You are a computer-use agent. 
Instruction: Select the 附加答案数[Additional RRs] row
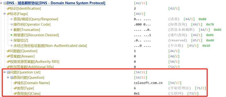[32, 67]
